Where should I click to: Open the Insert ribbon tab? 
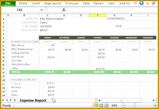[x=36, y=4]
